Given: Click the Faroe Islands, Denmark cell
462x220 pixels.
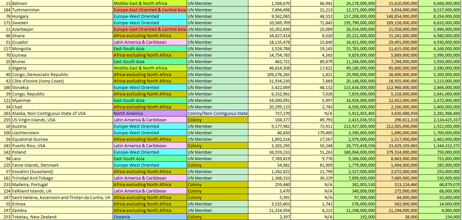Looking at the screenshot, I should tap(62, 165).
